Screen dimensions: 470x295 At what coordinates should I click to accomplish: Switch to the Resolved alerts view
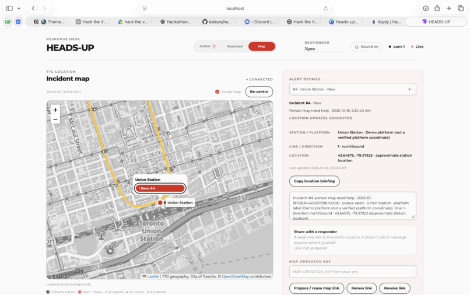[x=234, y=46]
